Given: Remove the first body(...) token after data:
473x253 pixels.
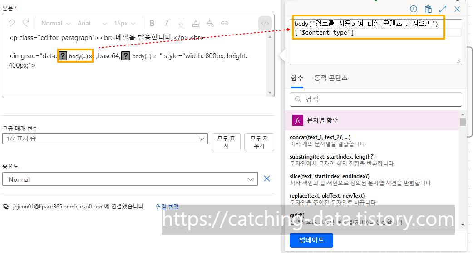Looking at the screenshot, I should pos(90,56).
